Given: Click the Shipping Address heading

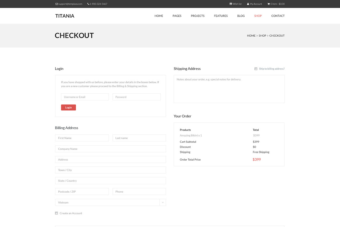Looking at the screenshot, I should coord(187,69).
